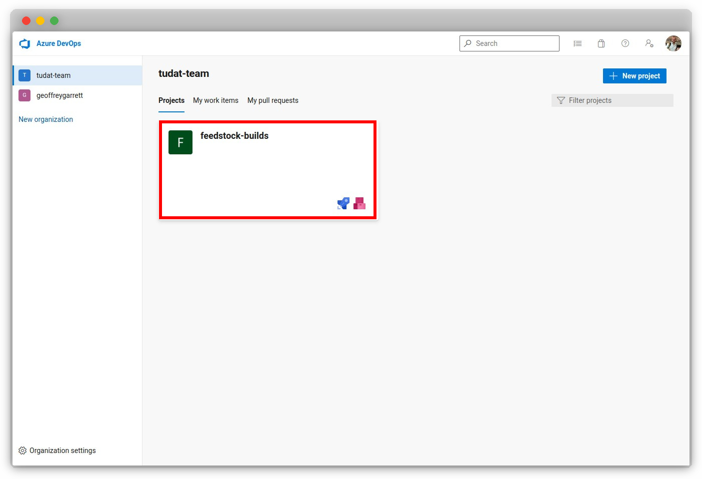Click the New project button
702x479 pixels.
634,76
